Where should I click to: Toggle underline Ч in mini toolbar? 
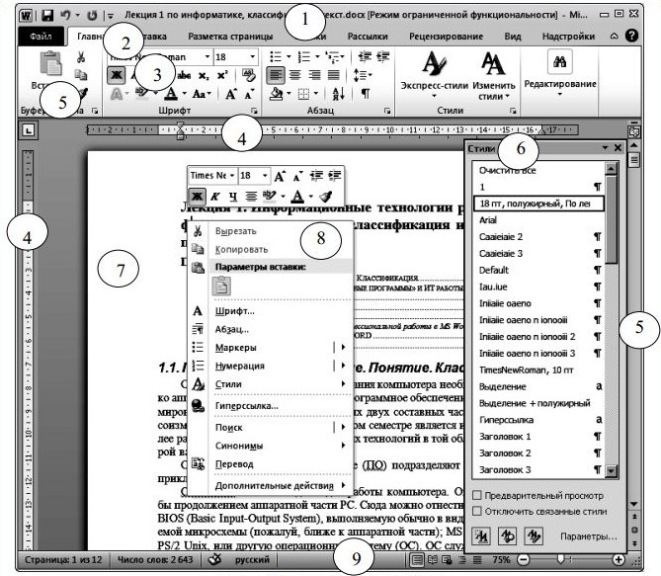[233, 196]
